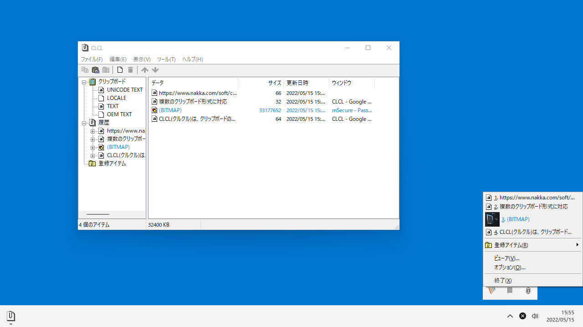Select 登録アイテム folder in the tree
Screen dimensions: 583x327
click(112, 163)
